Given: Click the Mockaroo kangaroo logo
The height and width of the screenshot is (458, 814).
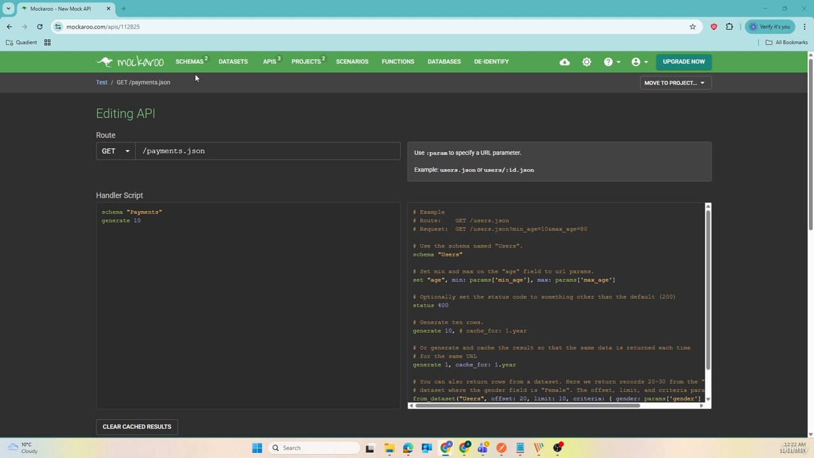Looking at the screenshot, I should [x=130, y=62].
